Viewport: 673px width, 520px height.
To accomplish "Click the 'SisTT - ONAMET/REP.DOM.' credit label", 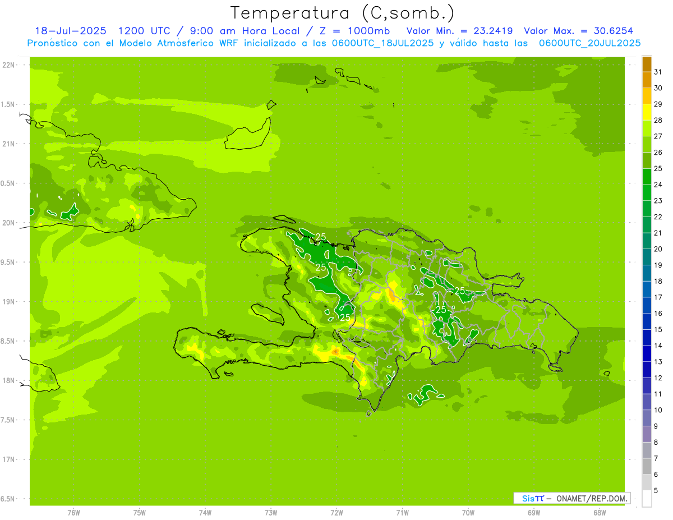I will [572, 498].
